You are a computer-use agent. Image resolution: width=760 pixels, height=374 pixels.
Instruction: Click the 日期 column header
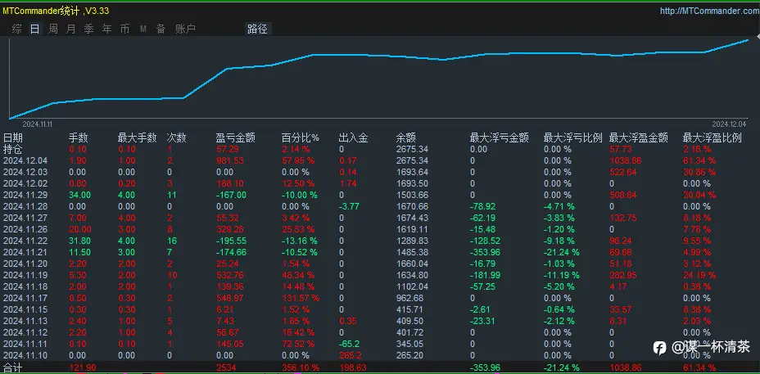pyautogui.click(x=12, y=138)
